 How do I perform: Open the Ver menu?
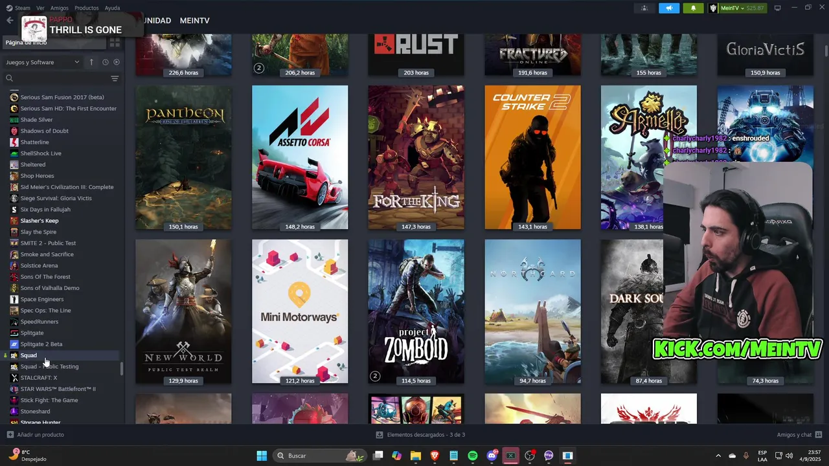pos(40,8)
